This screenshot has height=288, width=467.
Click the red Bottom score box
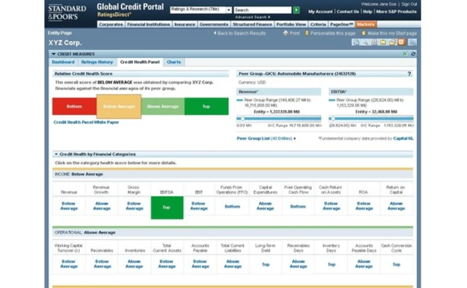point(74,106)
